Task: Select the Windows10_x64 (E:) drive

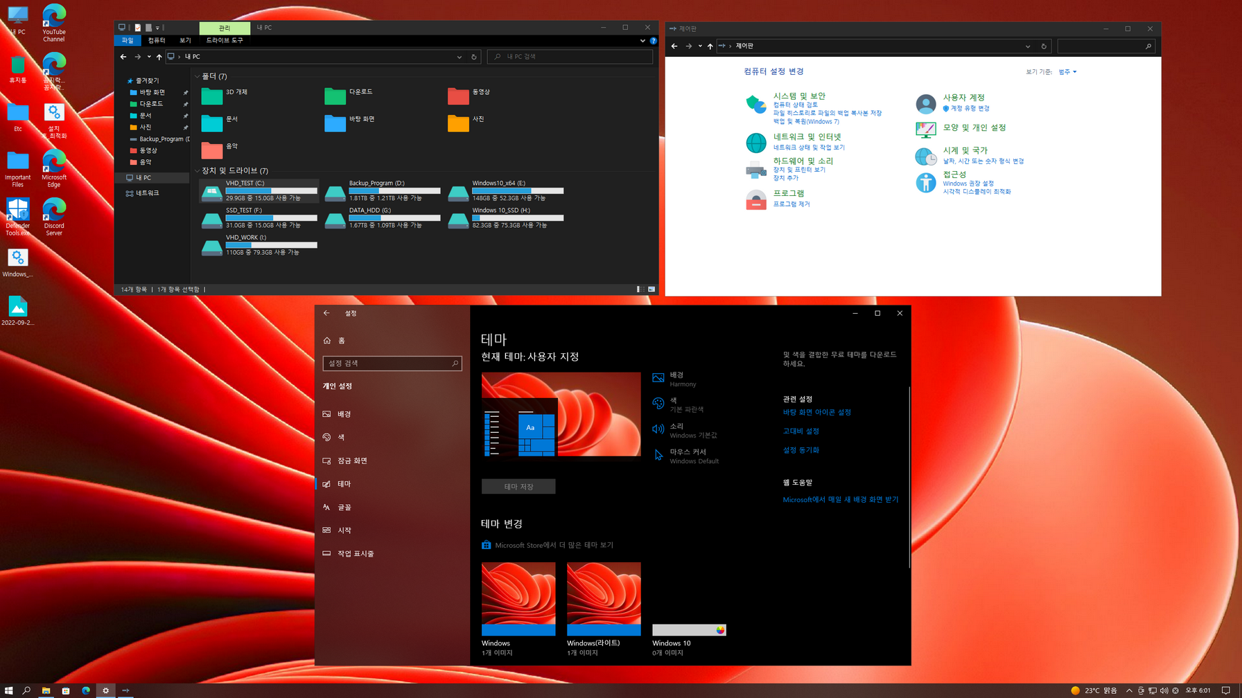Action: (506, 191)
